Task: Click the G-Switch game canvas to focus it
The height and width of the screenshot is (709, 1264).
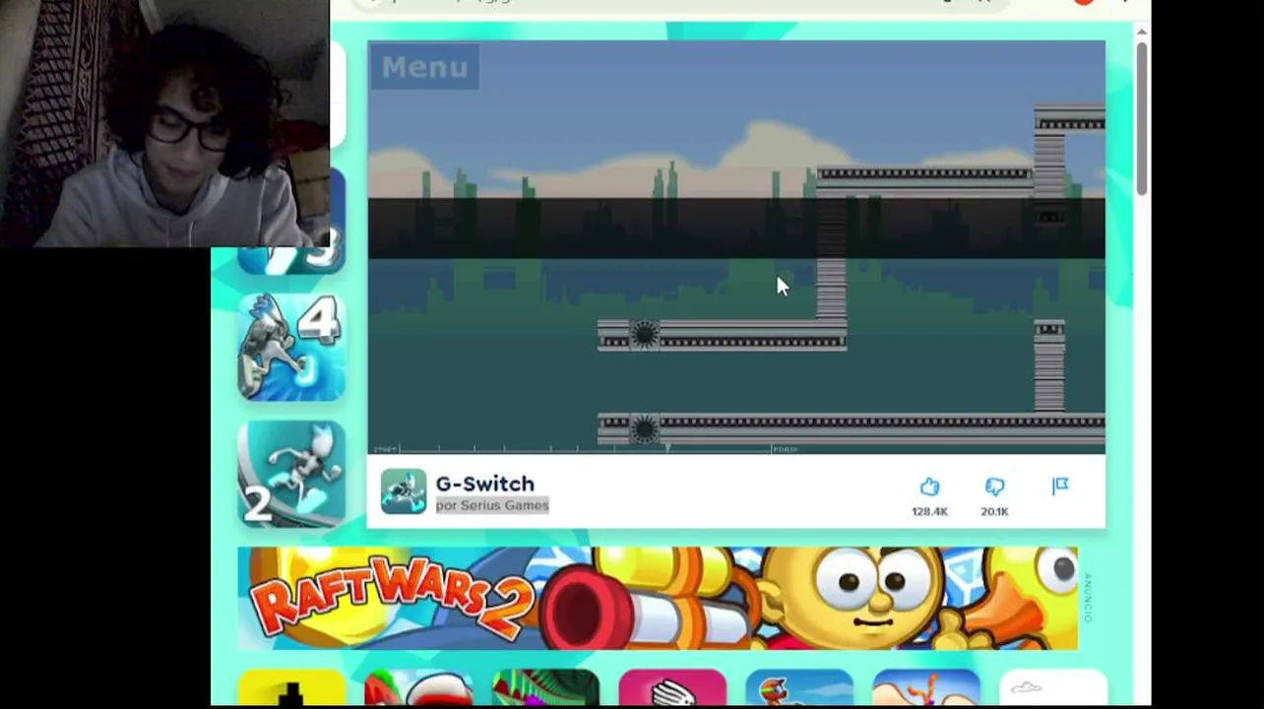Action: coord(736,247)
